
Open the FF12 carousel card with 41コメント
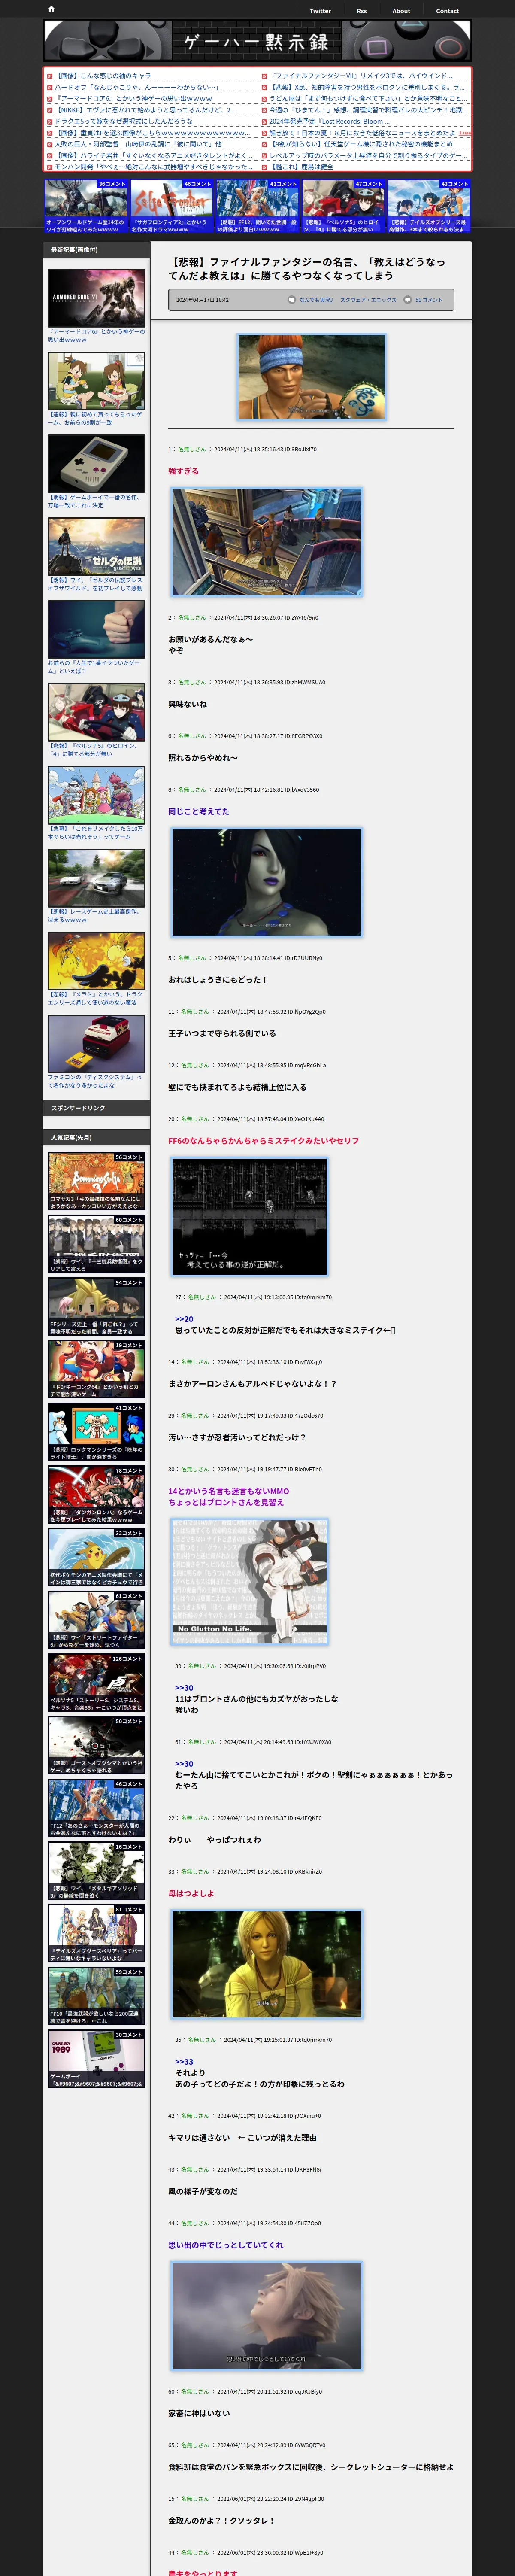[x=257, y=206]
